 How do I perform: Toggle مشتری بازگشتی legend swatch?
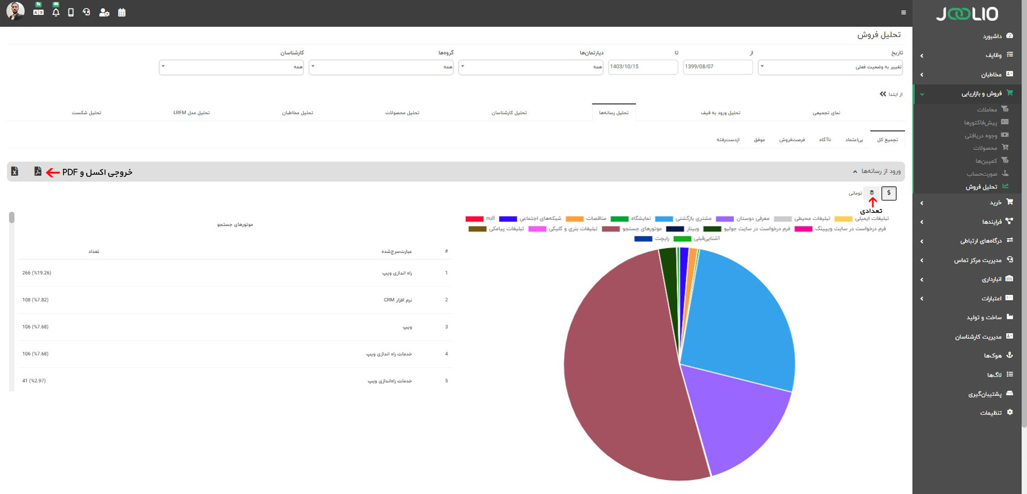point(664,219)
